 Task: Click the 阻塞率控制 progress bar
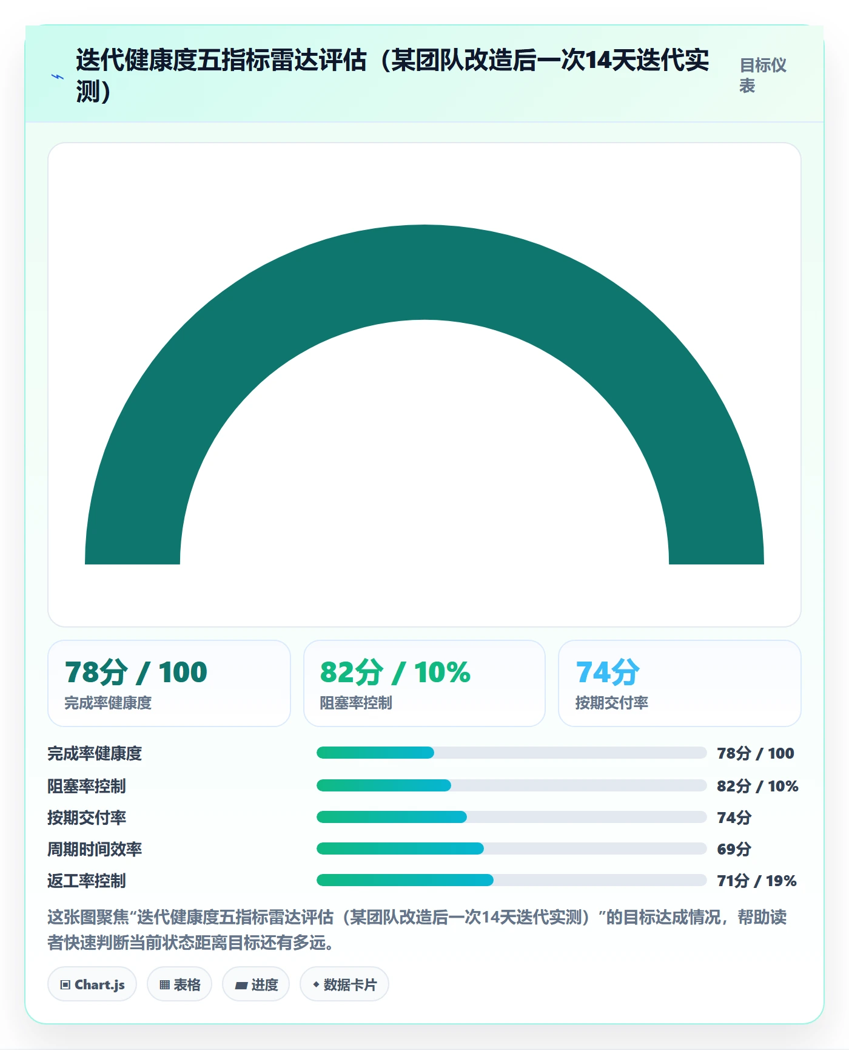point(511,785)
